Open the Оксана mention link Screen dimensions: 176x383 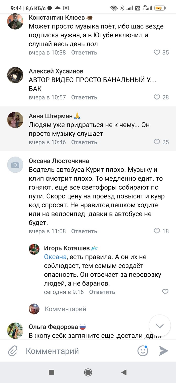coord(55,257)
